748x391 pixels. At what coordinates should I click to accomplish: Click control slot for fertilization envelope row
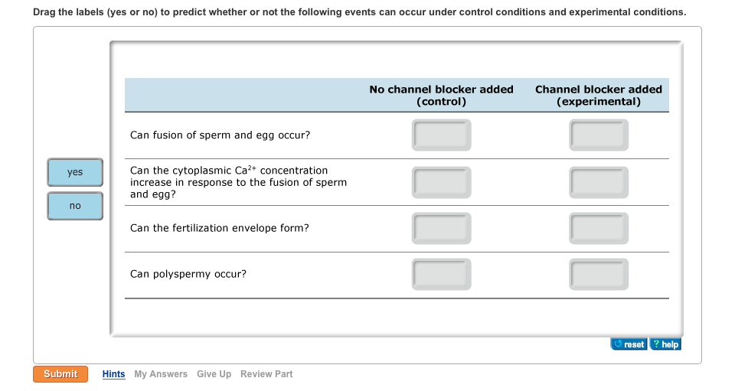tap(442, 228)
